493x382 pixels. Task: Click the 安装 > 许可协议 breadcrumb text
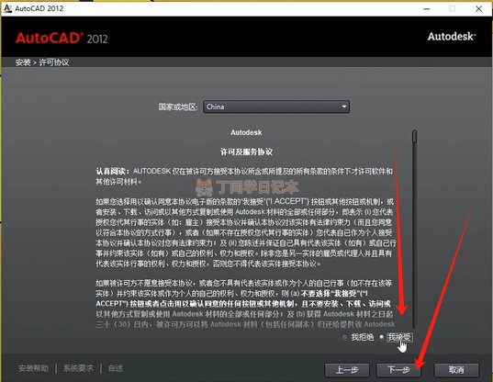click(x=42, y=62)
